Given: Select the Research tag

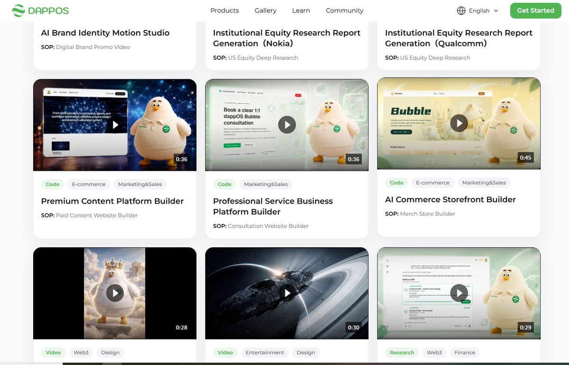Looking at the screenshot, I should point(402,353).
